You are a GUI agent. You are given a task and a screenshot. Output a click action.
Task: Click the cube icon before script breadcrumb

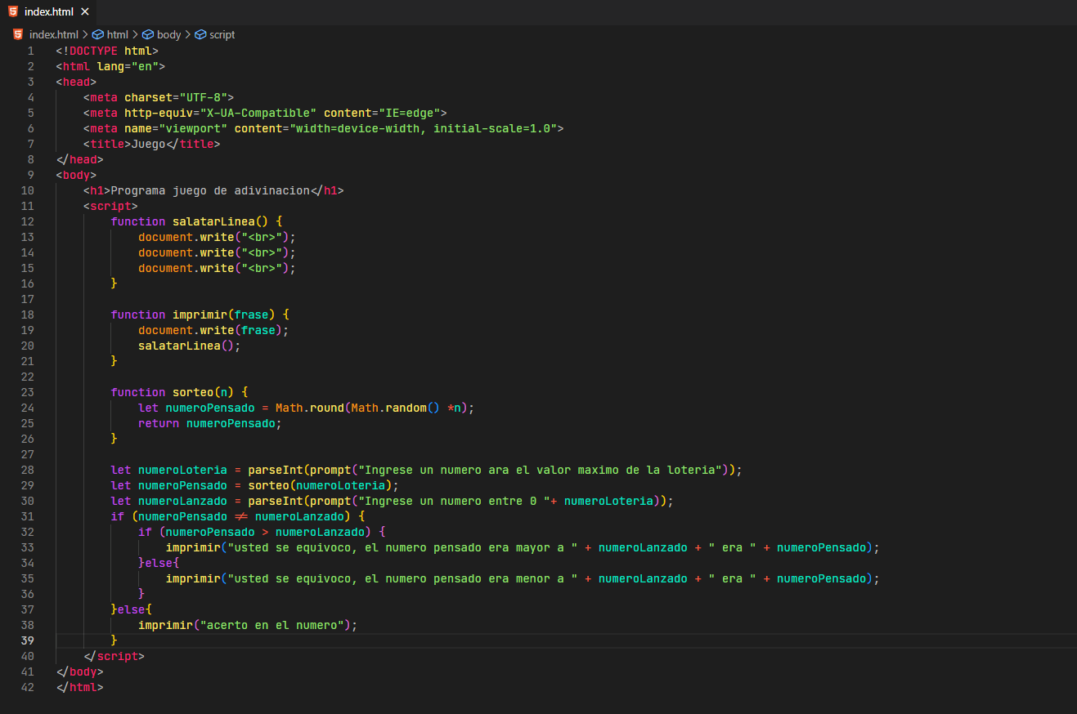(x=200, y=34)
